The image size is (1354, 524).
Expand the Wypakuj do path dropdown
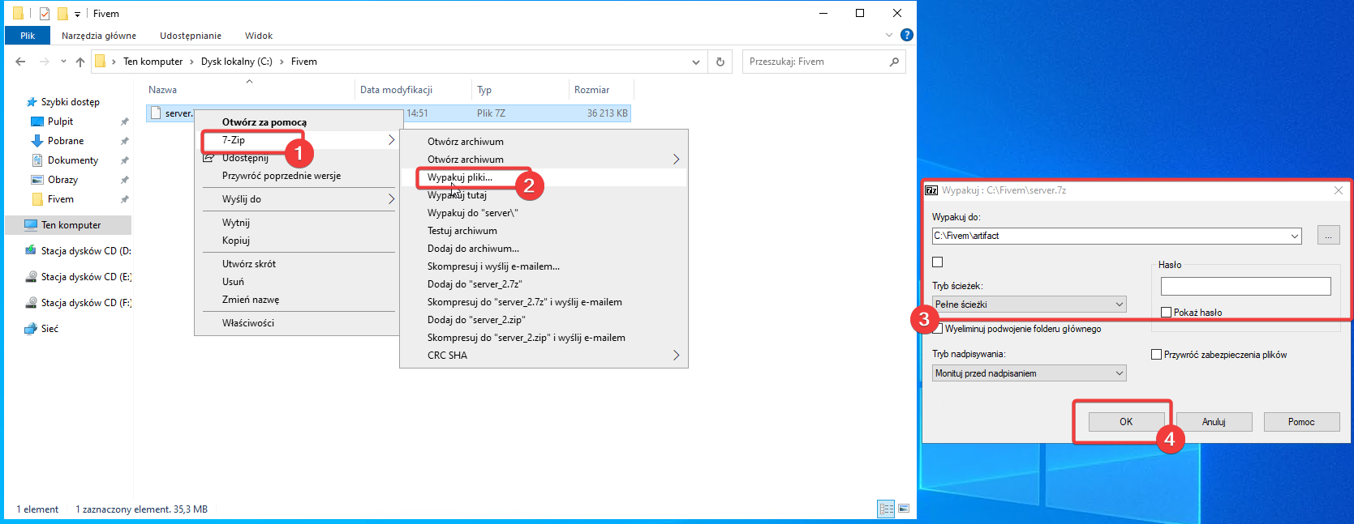[x=1294, y=236]
